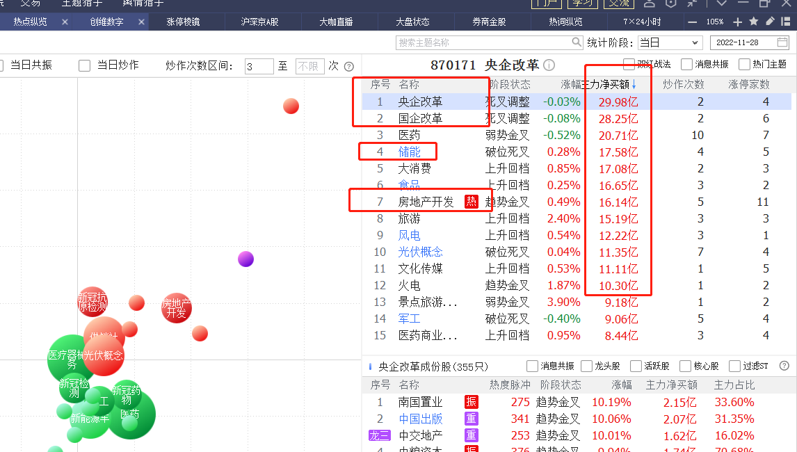Click the pencil edit icon in the tab bar
This screenshot has height=452, width=797.
770,22
